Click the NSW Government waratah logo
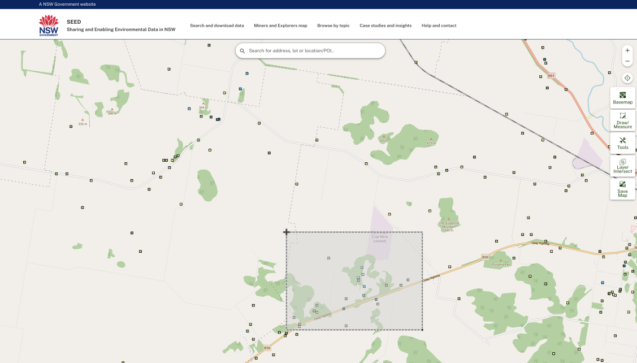The image size is (637, 363). click(x=49, y=25)
